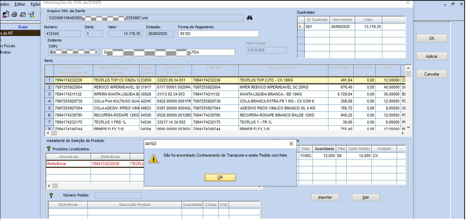This screenshot has width=467, height=221.
Task: Click the binoculars icon beside the XML file field
Action: click(x=250, y=18)
